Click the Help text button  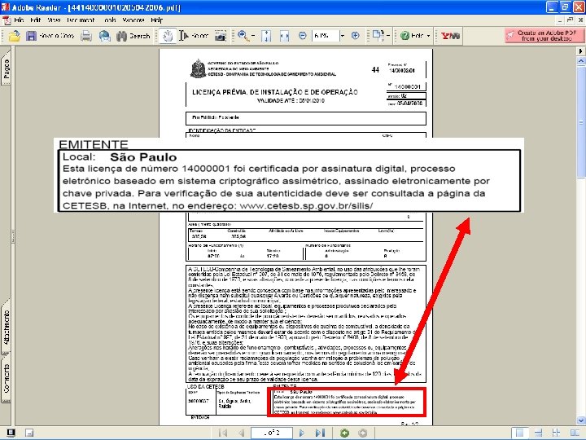tap(417, 36)
